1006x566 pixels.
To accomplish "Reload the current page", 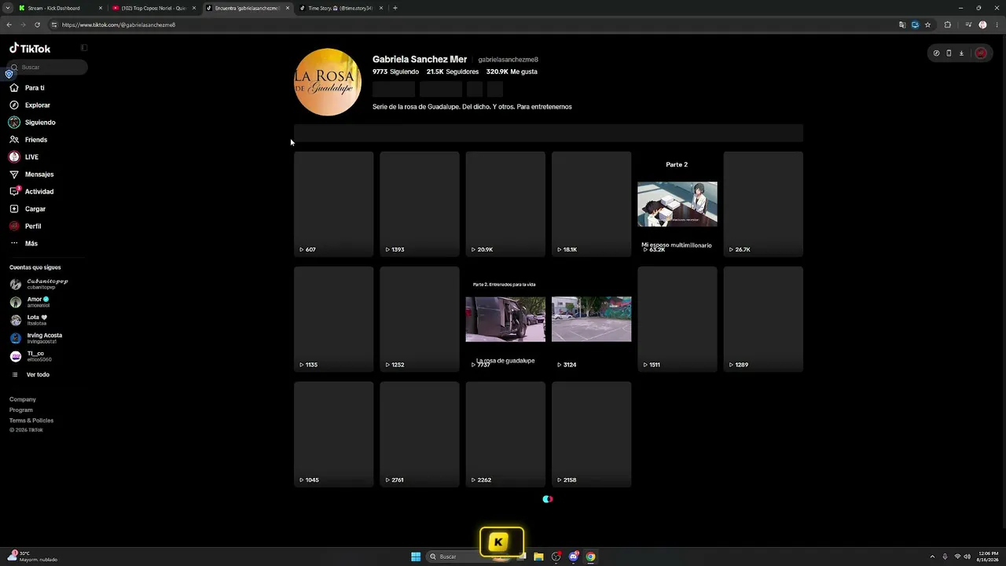I will pyautogui.click(x=37, y=25).
